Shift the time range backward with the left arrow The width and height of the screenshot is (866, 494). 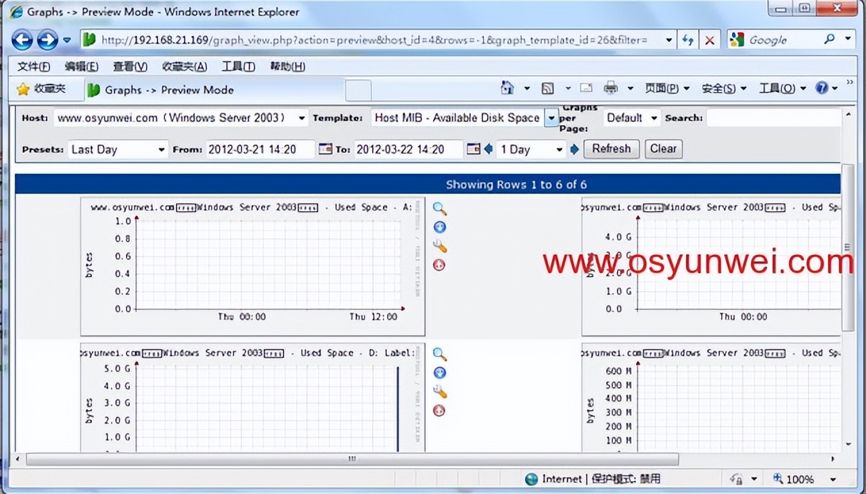[488, 149]
